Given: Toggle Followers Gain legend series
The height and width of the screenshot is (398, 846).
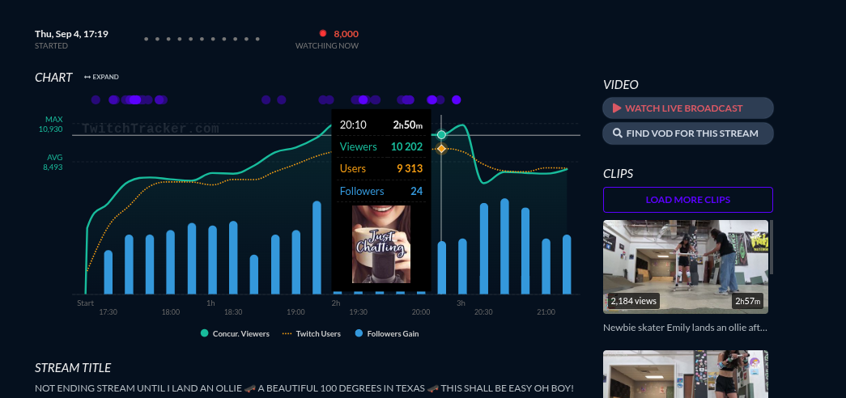Looking at the screenshot, I should click(x=387, y=334).
